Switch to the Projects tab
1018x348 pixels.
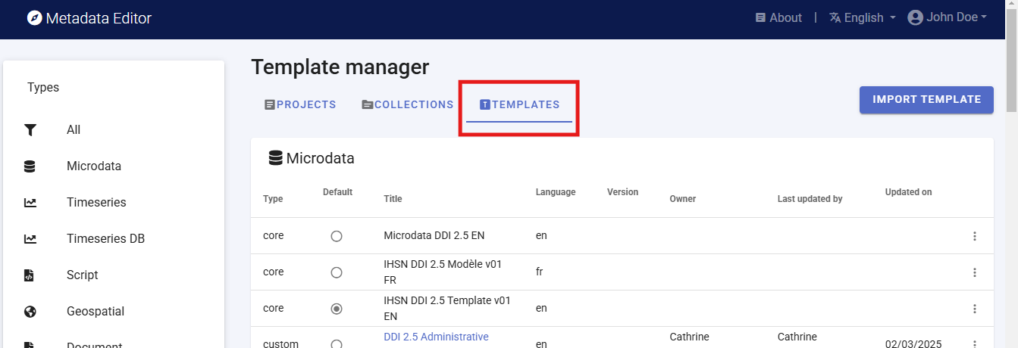click(x=300, y=104)
